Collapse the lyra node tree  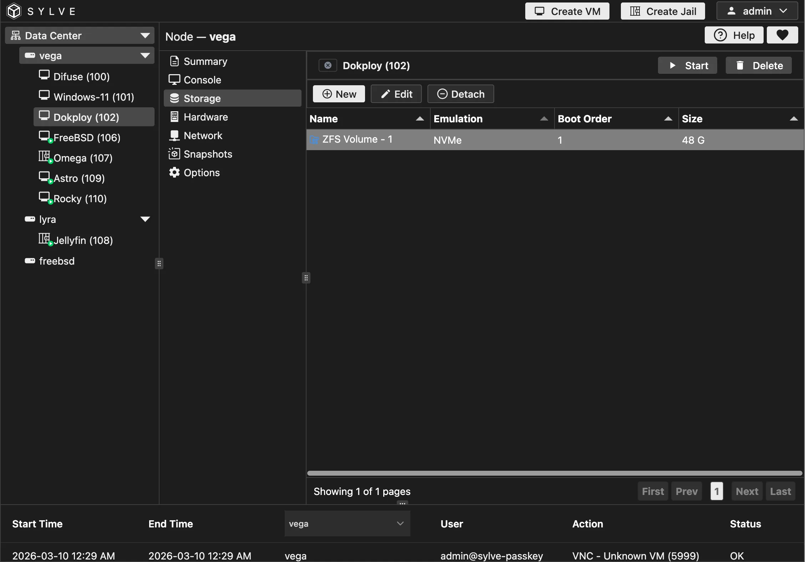click(x=145, y=219)
